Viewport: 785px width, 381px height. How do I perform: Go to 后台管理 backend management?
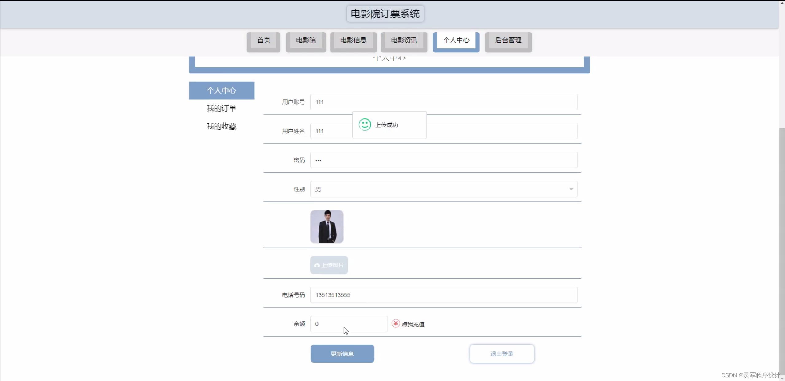pos(508,40)
